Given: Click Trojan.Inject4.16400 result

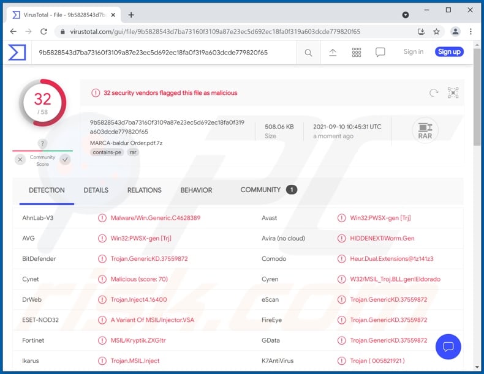Looking at the screenshot, I should (x=138, y=299).
